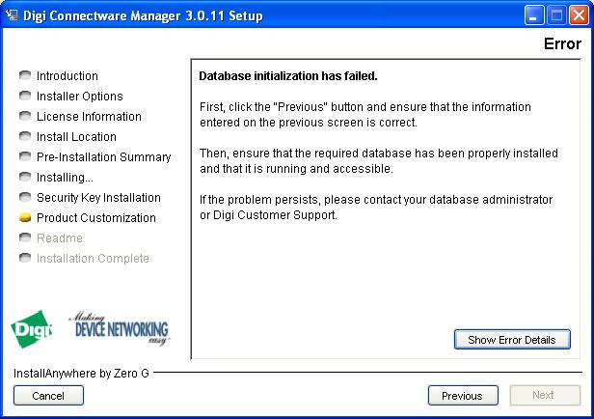
Task: Select the Installing... step label
Action: click(x=65, y=178)
